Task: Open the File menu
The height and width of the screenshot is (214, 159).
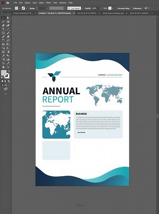Action: point(15,2)
